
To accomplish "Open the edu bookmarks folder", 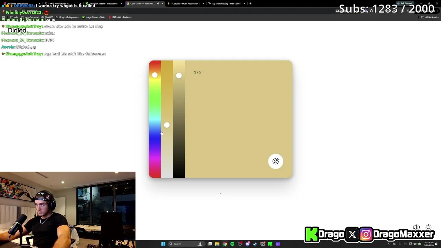I will [14, 17].
